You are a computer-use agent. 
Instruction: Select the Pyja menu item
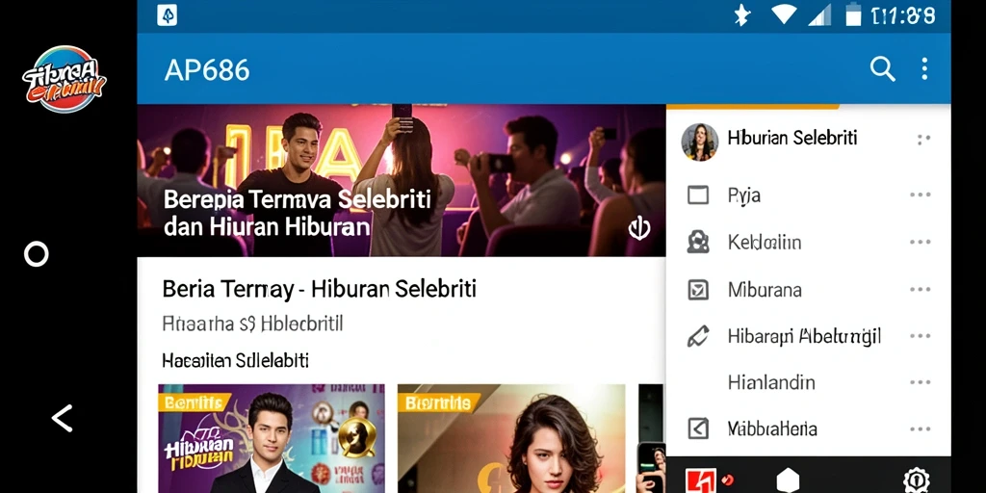click(808, 195)
